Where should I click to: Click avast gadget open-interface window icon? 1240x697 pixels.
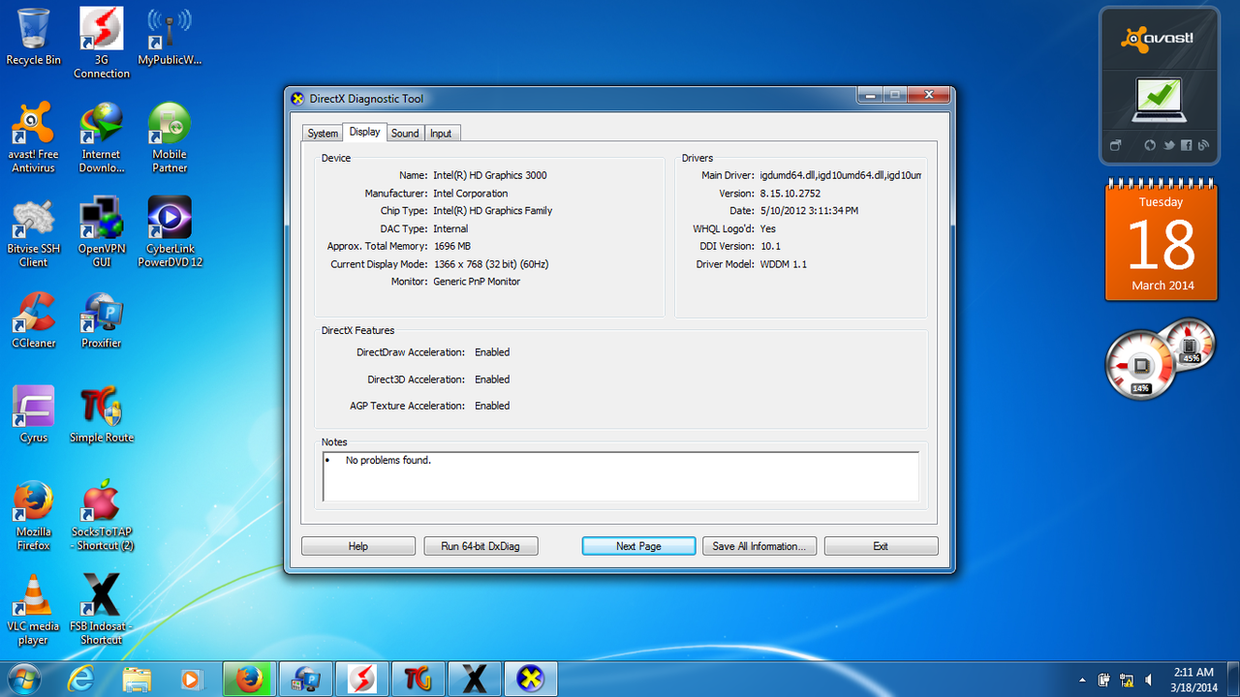1115,145
